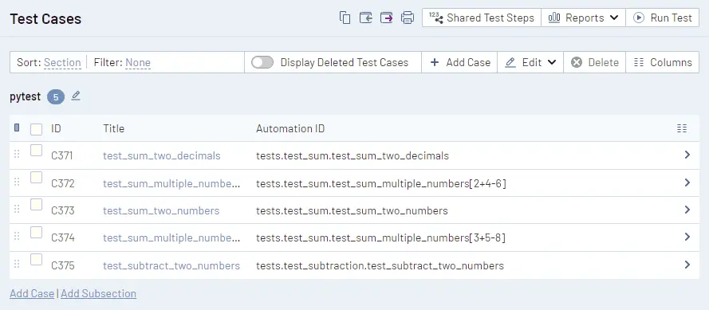Click the Add Subsection link
The height and width of the screenshot is (310, 709).
click(99, 294)
